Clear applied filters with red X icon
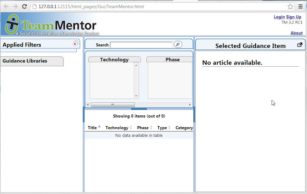 coord(75,44)
